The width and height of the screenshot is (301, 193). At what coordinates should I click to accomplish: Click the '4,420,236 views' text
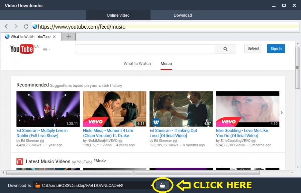pyautogui.click(x=29, y=145)
